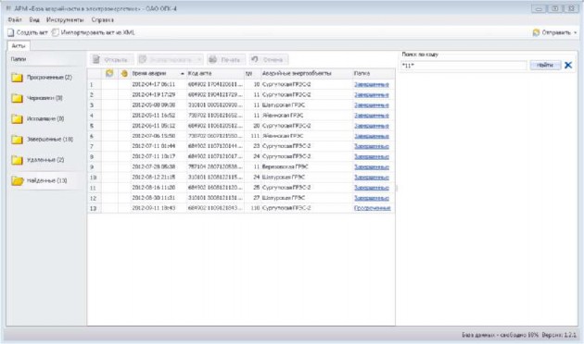This screenshot has width=584, height=344.
Task: Click Импортировать акт из XML
Action: click(93, 32)
